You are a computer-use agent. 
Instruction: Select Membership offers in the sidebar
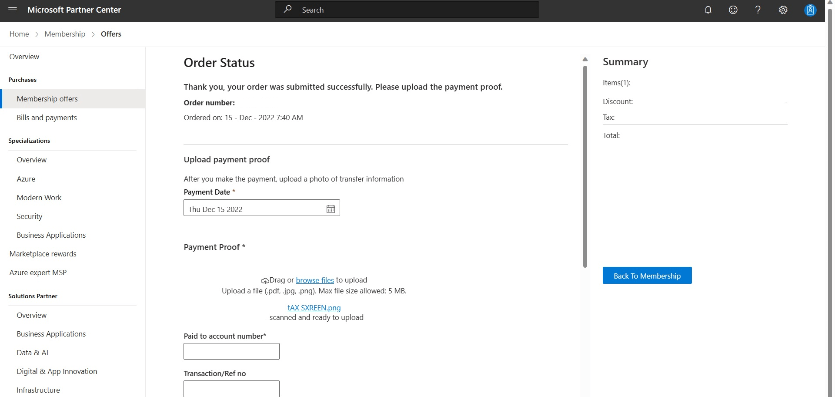(48, 99)
